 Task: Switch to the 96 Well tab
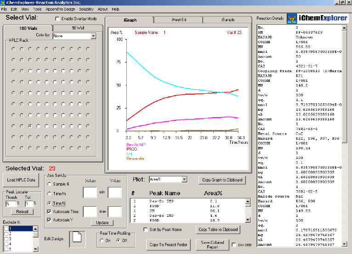[78, 28]
